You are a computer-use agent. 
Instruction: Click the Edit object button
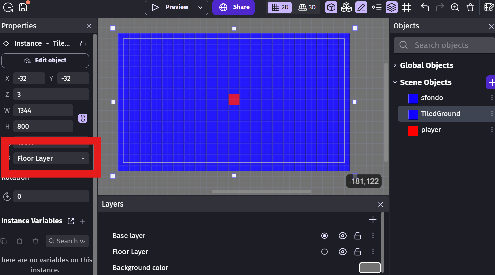tap(45, 60)
